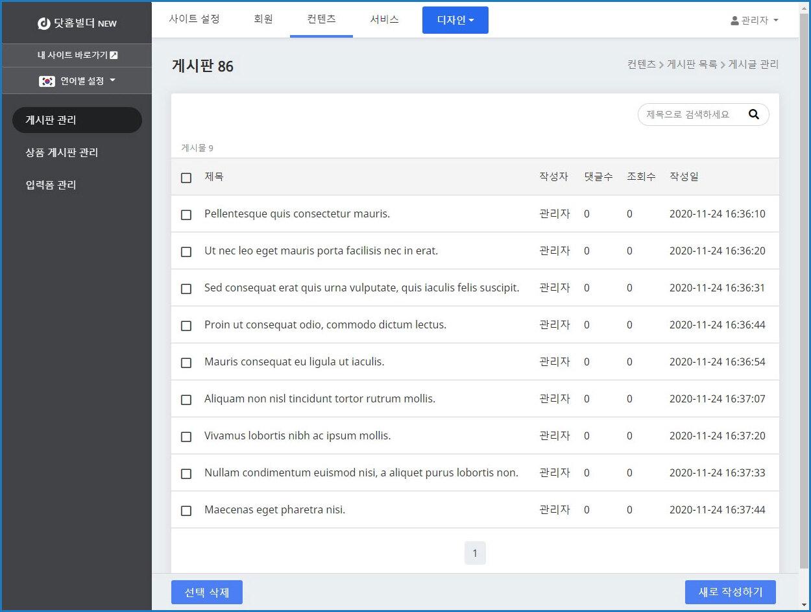The height and width of the screenshot is (612, 811).
Task: Click the external link icon beside 내 사이트 바로가기
Action: (x=114, y=55)
